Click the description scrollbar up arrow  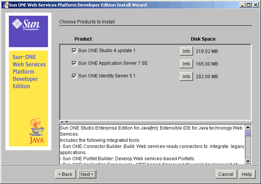coord(248,128)
